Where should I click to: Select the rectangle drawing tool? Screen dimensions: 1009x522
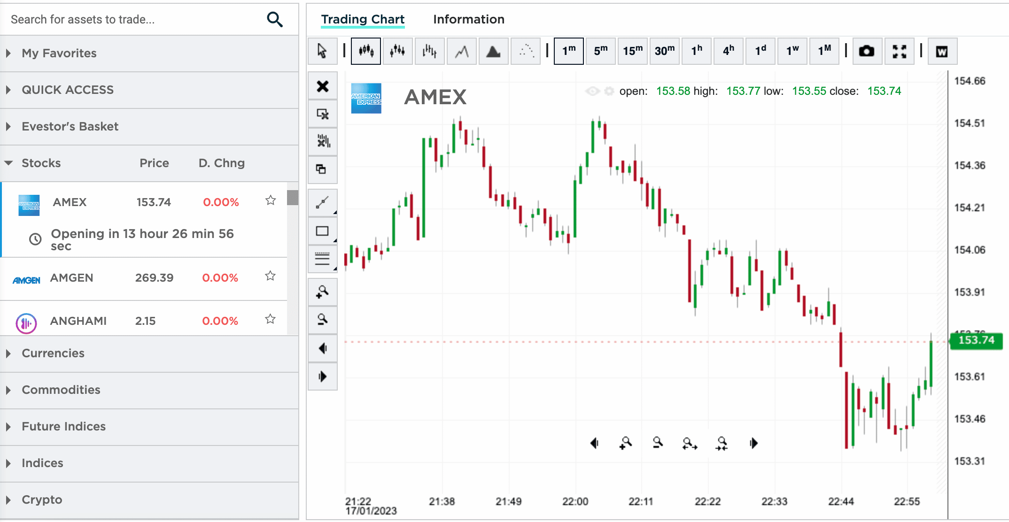click(x=323, y=230)
